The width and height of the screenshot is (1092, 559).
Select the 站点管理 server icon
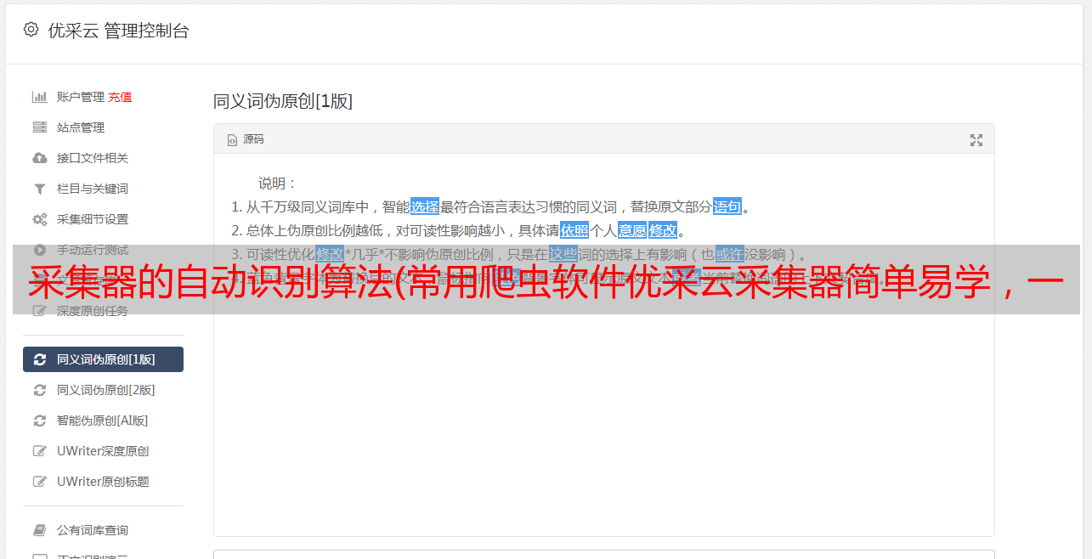coord(39,127)
